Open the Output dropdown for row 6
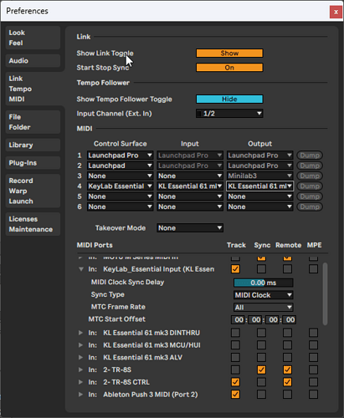Viewport: 344px width, 418px height. [x=259, y=206]
